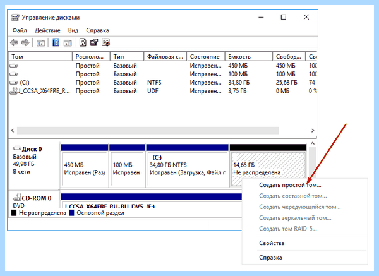Select the 100 МБ volume row icon
This screenshot has height=276, width=379.
13,74
